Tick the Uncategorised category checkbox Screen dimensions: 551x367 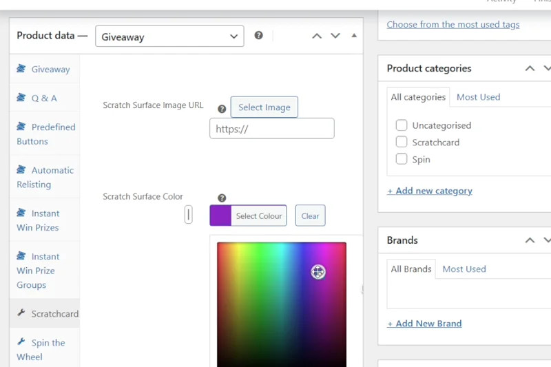pos(402,125)
